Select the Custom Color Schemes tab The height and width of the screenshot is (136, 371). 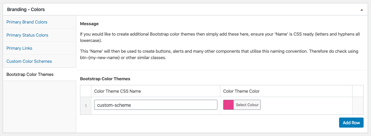tap(29, 61)
